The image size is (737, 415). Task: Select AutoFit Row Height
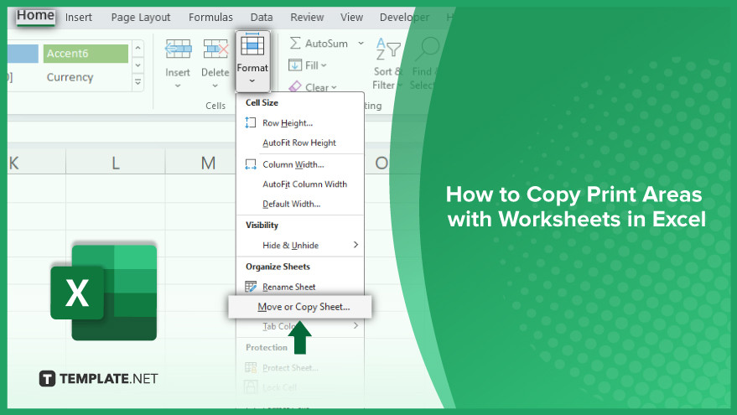click(x=300, y=143)
